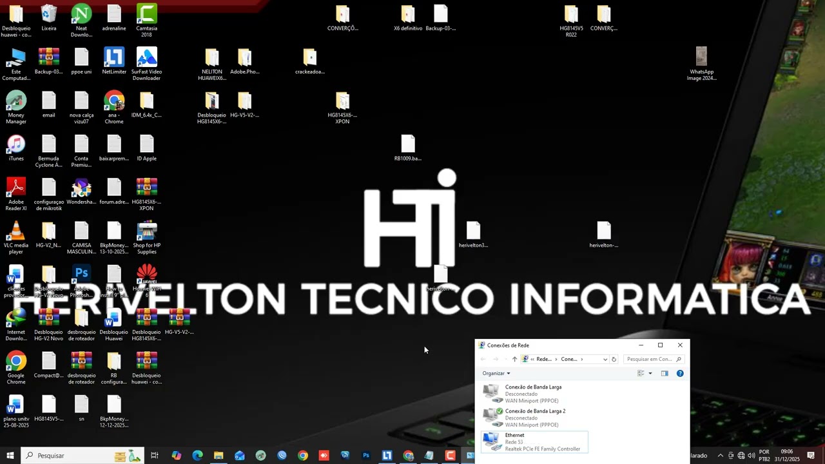Open SurFast Video Downloader shortcut
This screenshot has height=464, width=825.
(146, 64)
